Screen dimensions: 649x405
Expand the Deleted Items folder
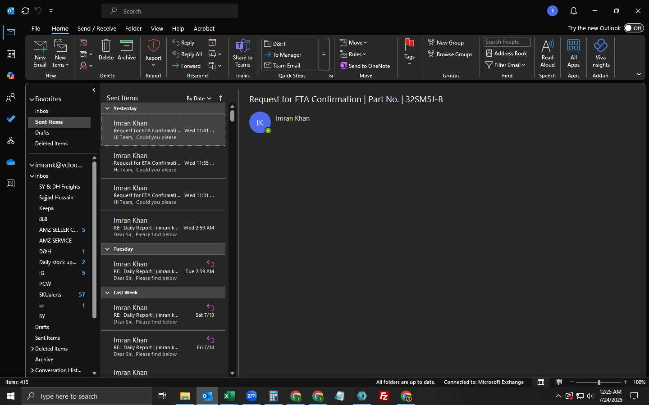point(32,349)
